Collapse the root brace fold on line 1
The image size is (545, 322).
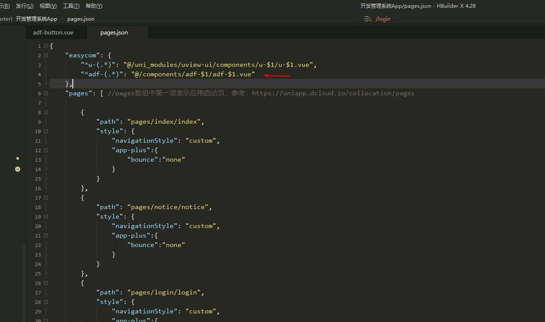click(x=46, y=46)
